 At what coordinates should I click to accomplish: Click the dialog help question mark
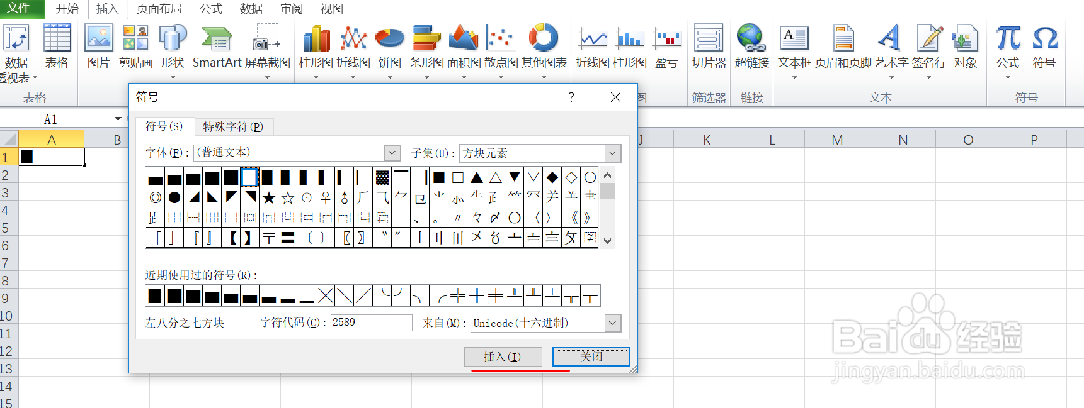point(571,97)
